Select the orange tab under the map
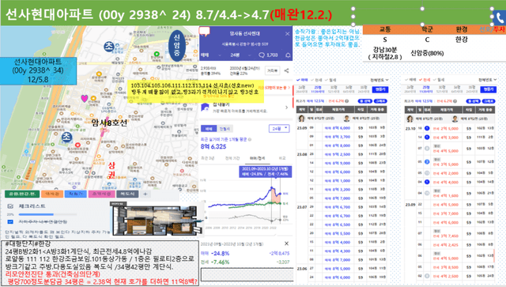506x287 pixels. pyautogui.click(x=52, y=194)
